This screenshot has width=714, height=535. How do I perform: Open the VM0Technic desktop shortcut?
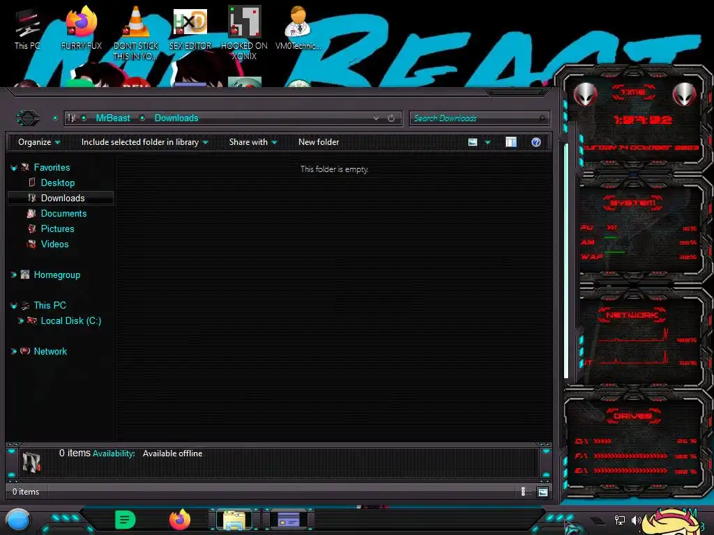pyautogui.click(x=298, y=29)
